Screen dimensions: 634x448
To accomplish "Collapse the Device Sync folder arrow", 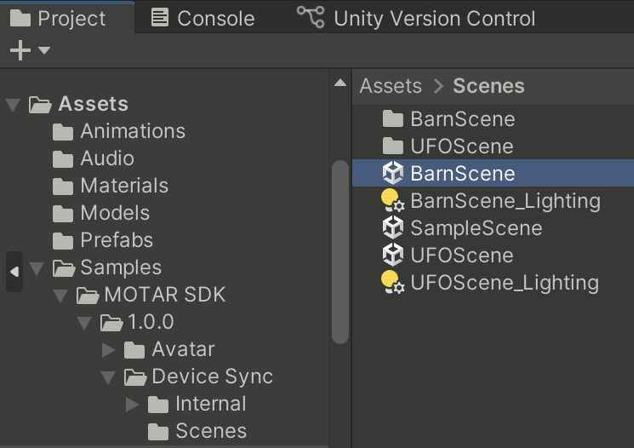I will point(108,377).
